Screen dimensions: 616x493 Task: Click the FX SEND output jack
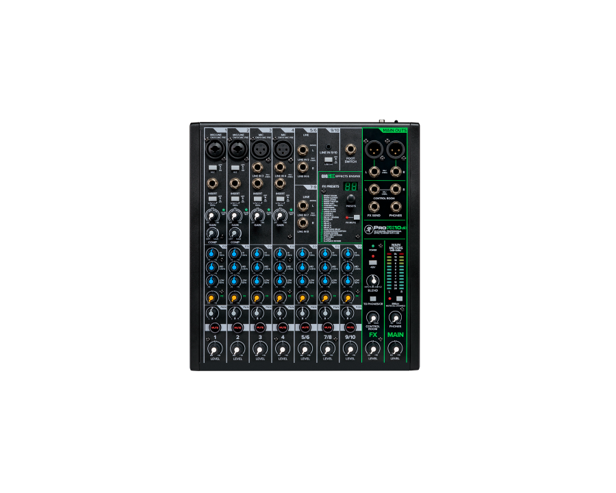click(374, 207)
